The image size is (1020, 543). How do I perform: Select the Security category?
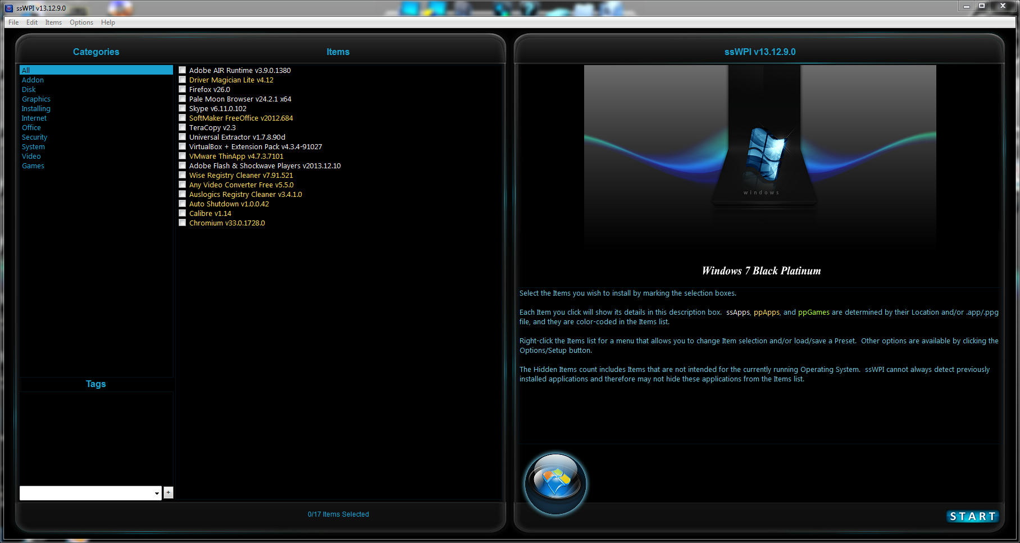[34, 137]
